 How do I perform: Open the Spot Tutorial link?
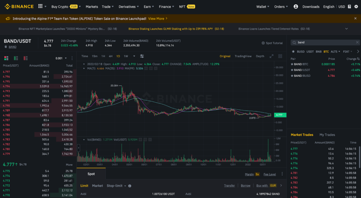[x=272, y=43]
